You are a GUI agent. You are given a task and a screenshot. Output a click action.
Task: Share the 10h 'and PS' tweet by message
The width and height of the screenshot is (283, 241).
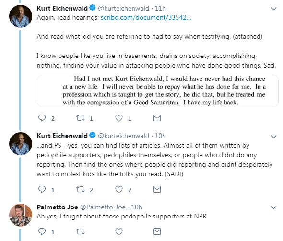click(157, 189)
